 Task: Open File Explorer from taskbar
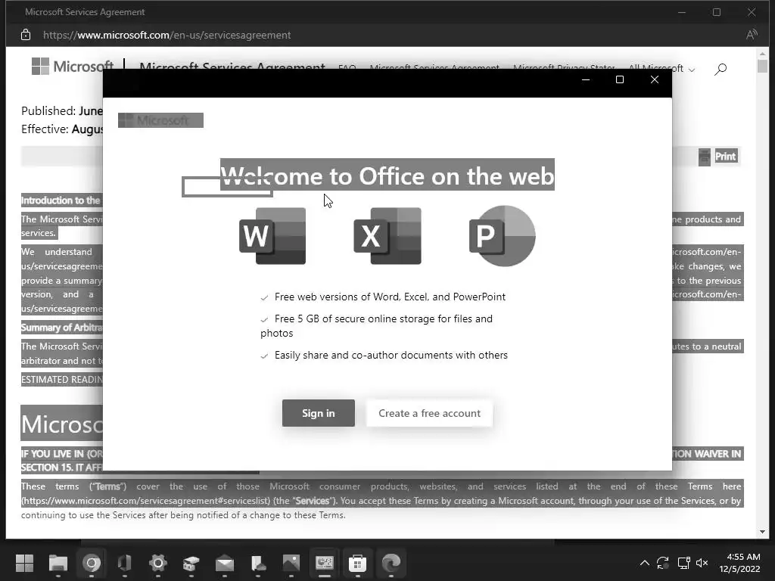click(x=58, y=563)
